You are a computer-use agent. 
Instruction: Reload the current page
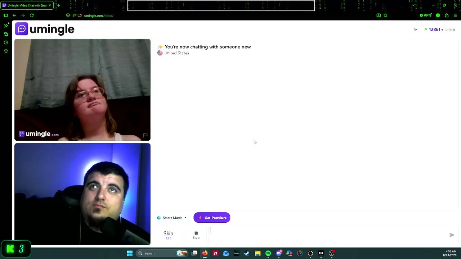pyautogui.click(x=32, y=15)
